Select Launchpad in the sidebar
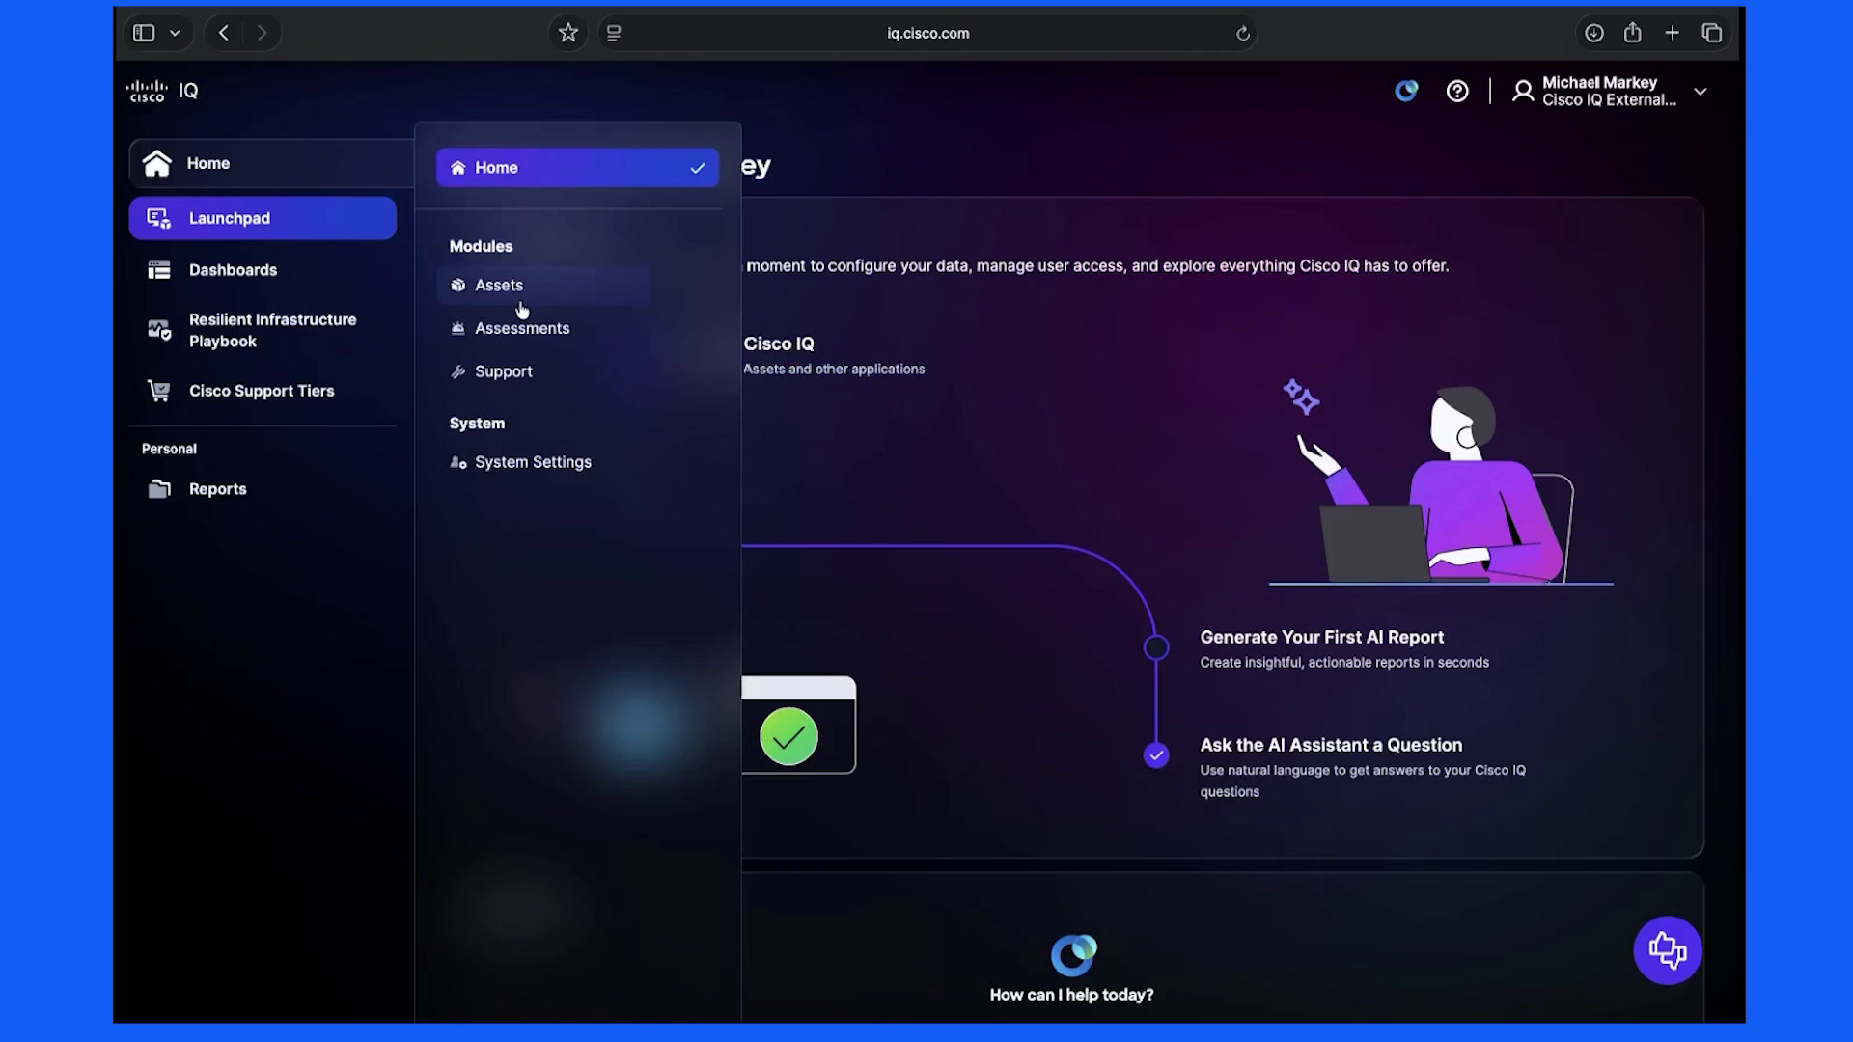 point(263,218)
